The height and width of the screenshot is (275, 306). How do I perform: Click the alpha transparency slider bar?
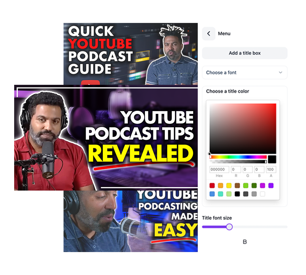pyautogui.click(x=238, y=162)
